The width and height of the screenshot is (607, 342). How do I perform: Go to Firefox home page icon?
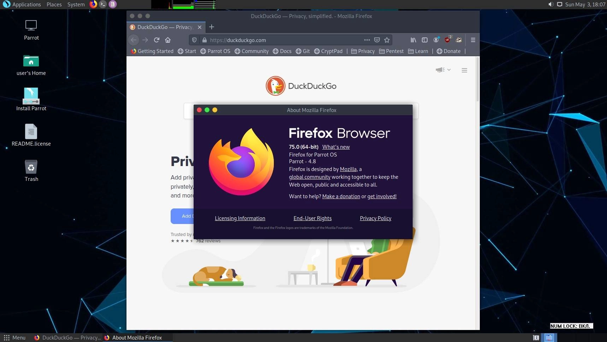168,40
